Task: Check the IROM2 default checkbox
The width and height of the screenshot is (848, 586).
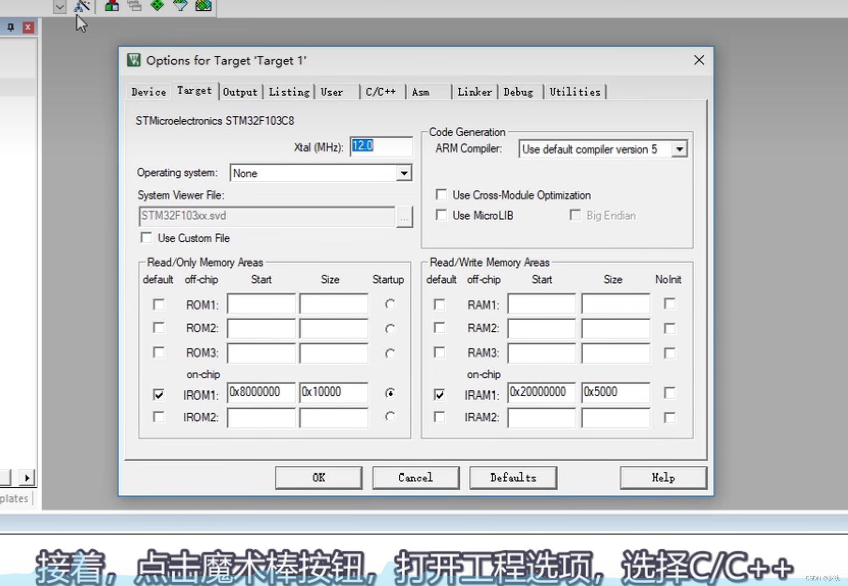Action: [x=158, y=417]
